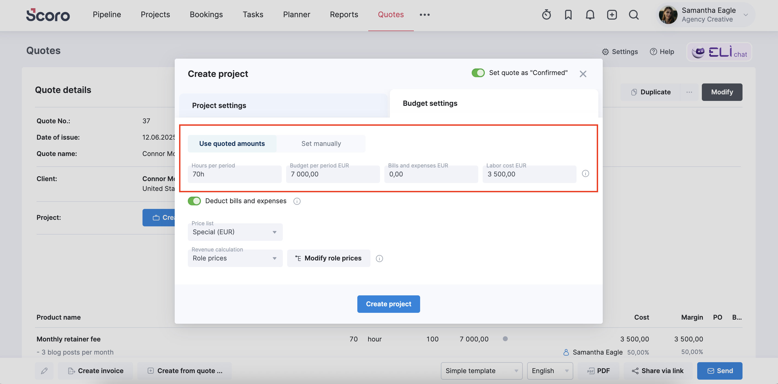Click the Hours per period field
This screenshot has width=778, height=384.
(235, 174)
